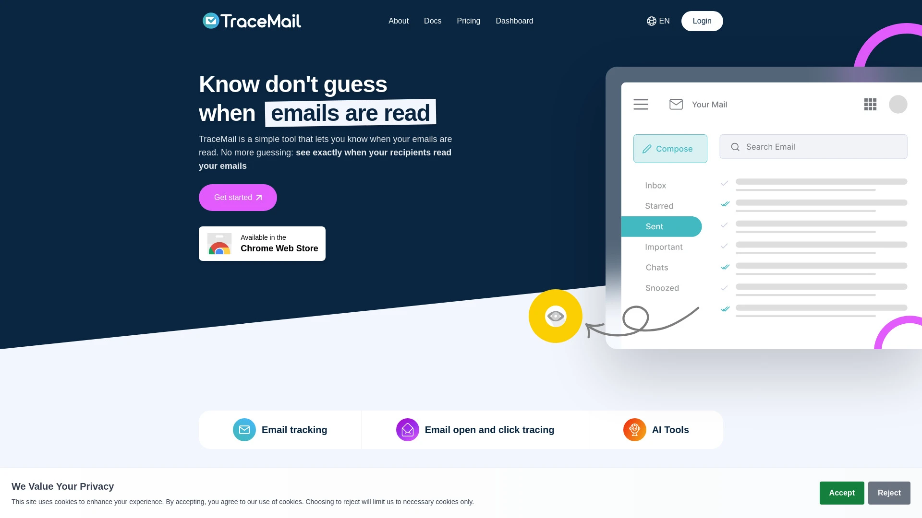Image resolution: width=922 pixels, height=518 pixels.
Task: Click the Accept cookies button
Action: click(842, 493)
